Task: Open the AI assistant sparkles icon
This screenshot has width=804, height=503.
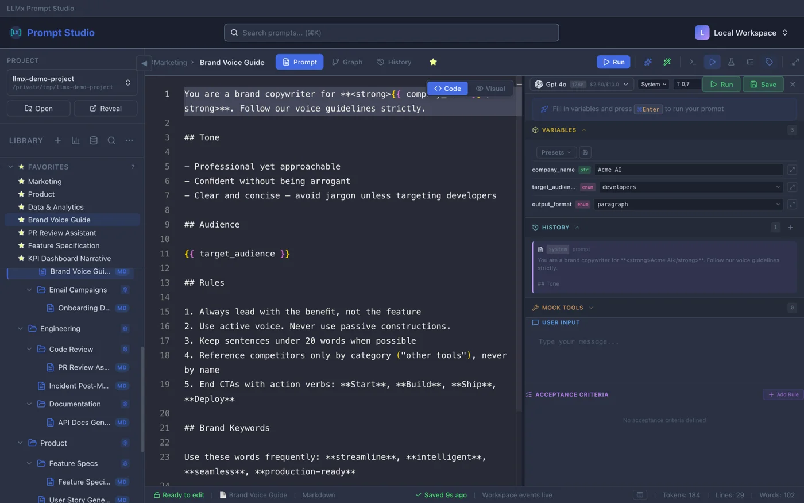Action: point(648,62)
